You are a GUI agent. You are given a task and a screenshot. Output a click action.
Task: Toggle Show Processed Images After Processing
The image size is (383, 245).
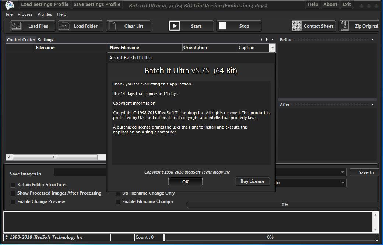tap(13, 193)
